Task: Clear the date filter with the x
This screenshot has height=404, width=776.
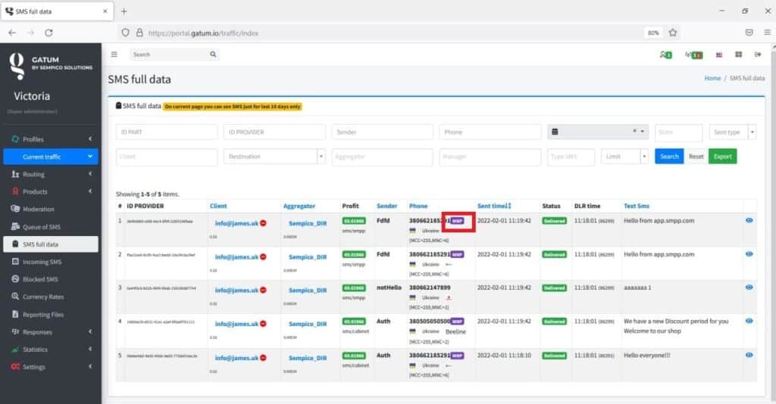Action: [x=634, y=132]
